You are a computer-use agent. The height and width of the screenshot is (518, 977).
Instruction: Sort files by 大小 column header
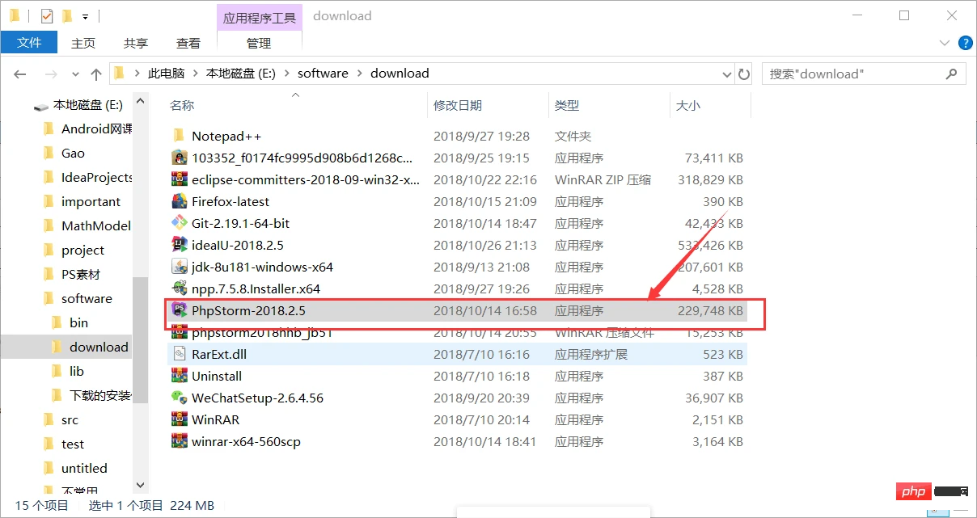point(687,105)
